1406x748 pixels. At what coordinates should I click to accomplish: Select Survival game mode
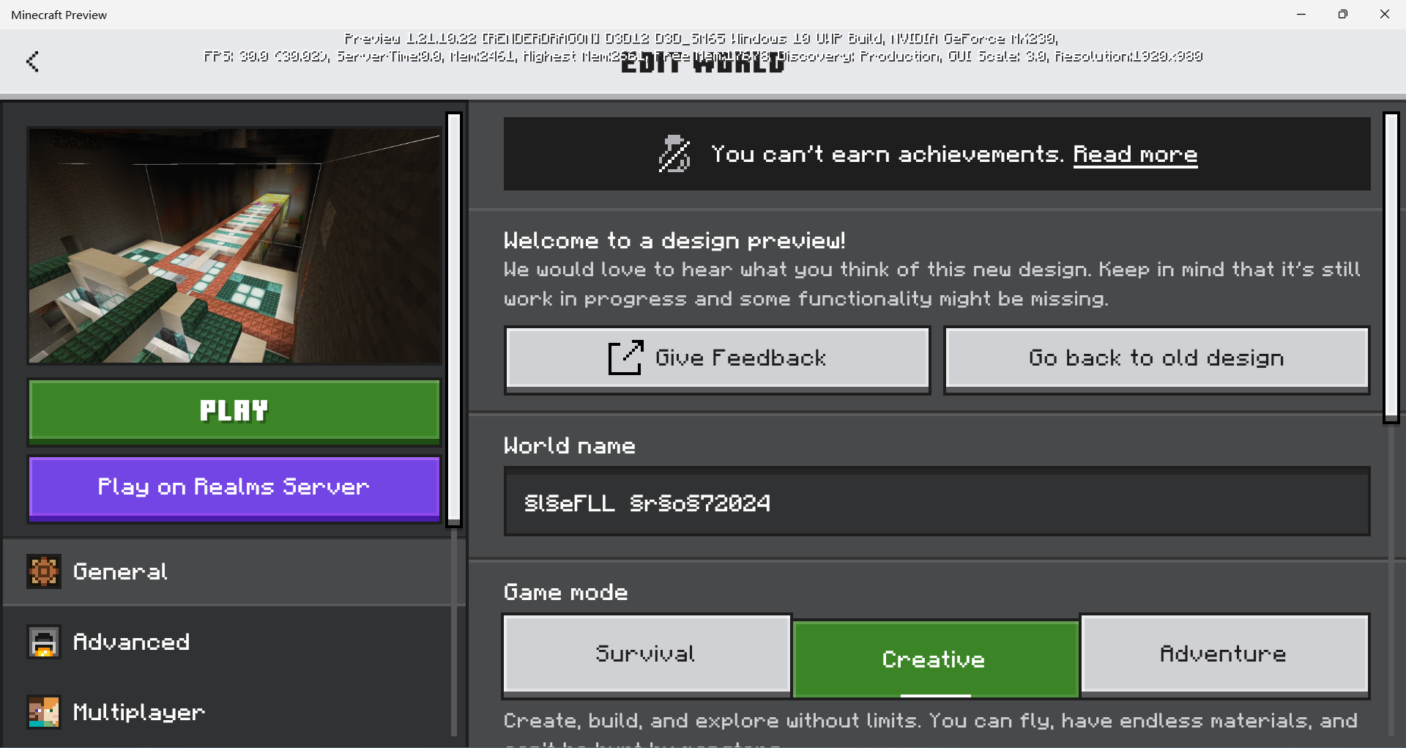tap(646, 653)
